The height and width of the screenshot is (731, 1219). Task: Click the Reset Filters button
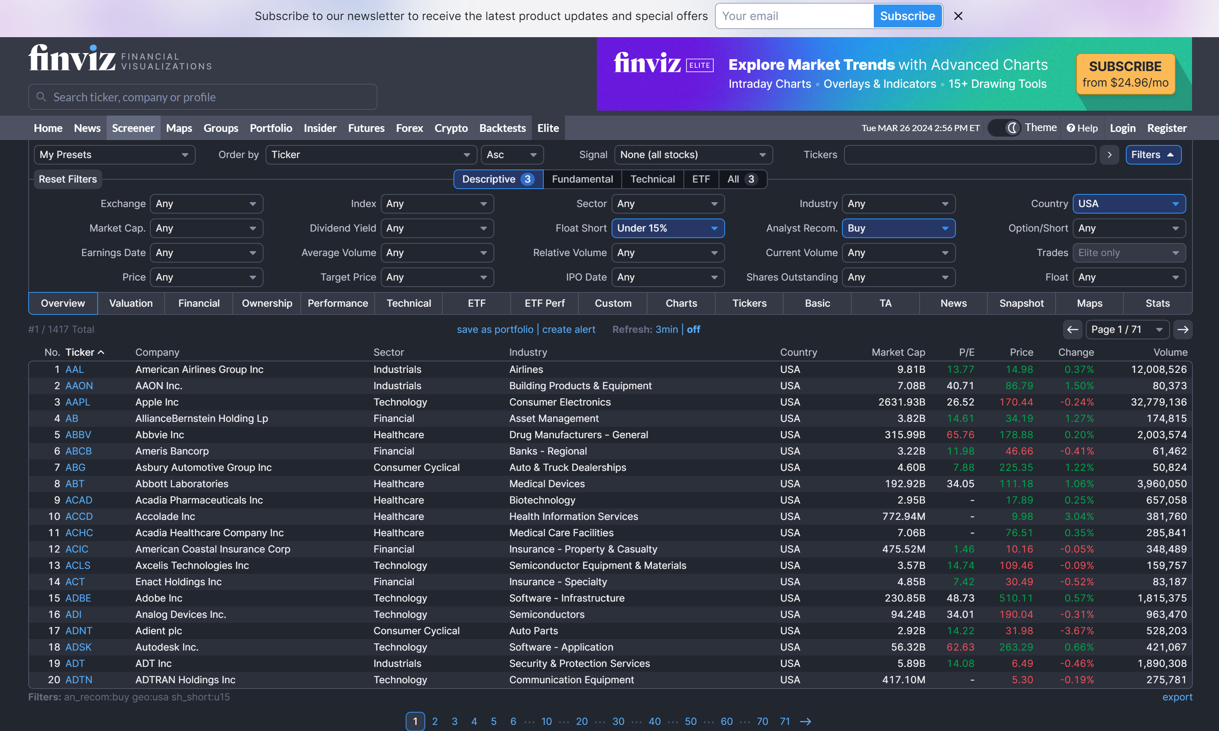[x=67, y=179]
